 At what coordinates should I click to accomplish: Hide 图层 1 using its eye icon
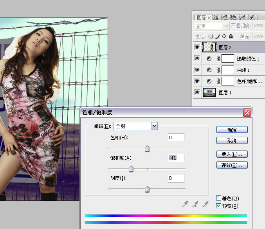tap(197, 92)
